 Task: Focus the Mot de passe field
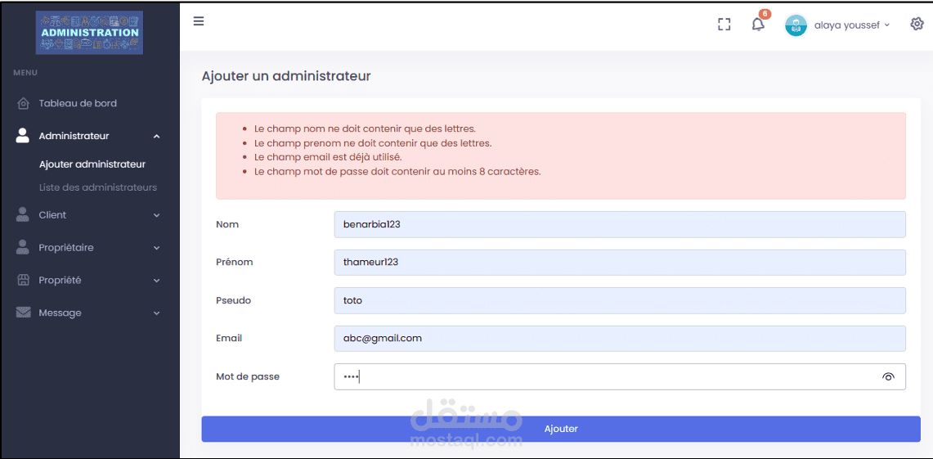[x=620, y=377]
